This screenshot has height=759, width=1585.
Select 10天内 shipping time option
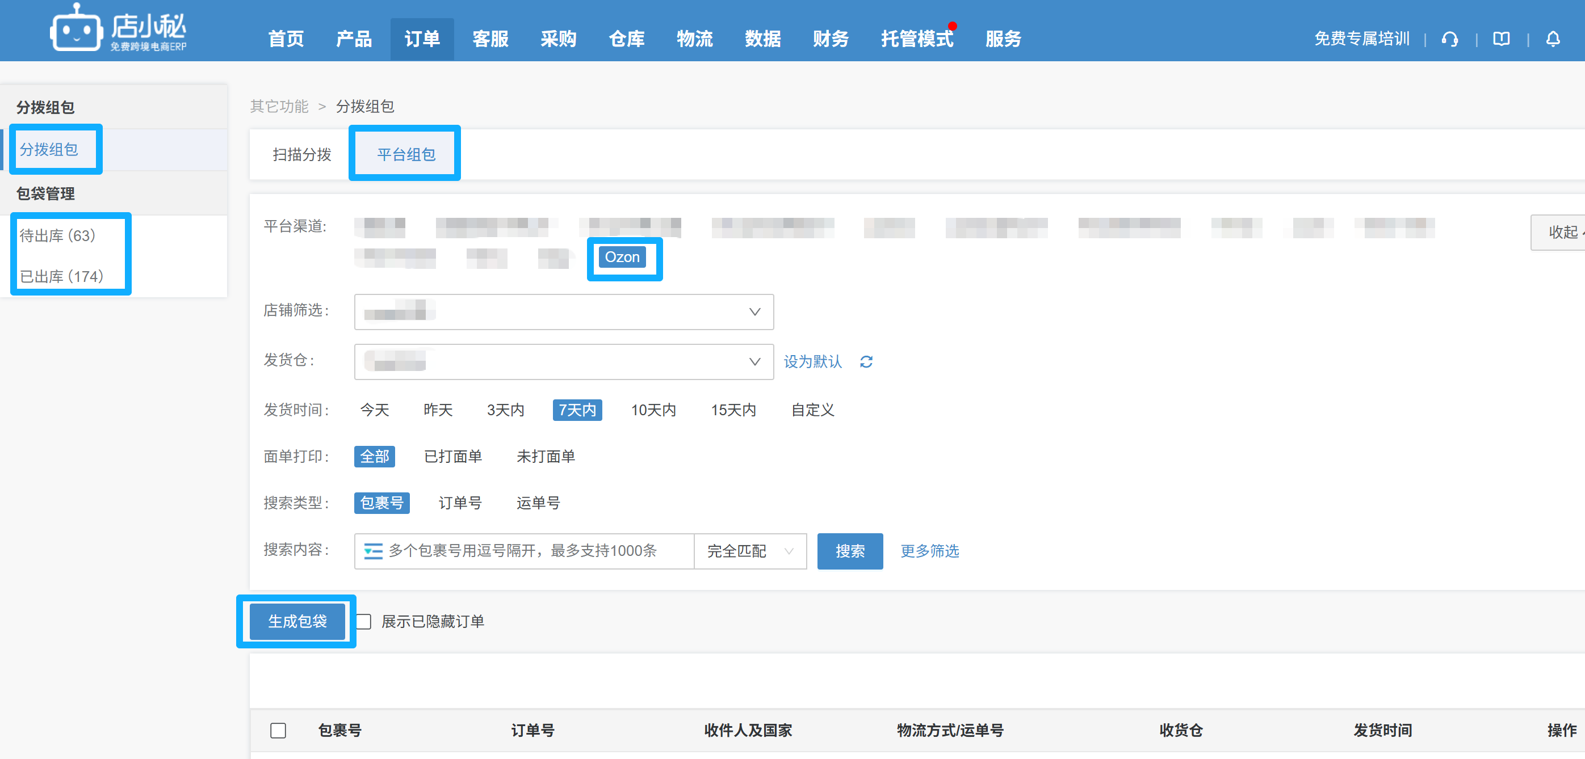653,410
